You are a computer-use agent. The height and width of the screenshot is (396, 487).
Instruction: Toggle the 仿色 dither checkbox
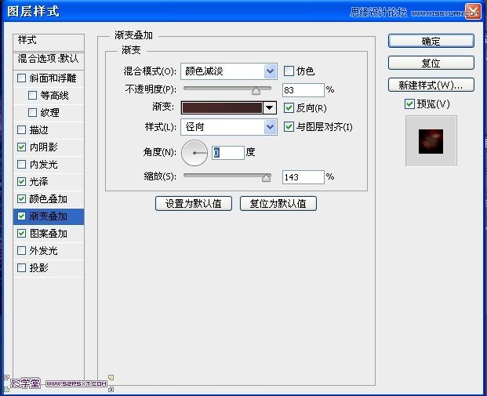pyautogui.click(x=289, y=71)
